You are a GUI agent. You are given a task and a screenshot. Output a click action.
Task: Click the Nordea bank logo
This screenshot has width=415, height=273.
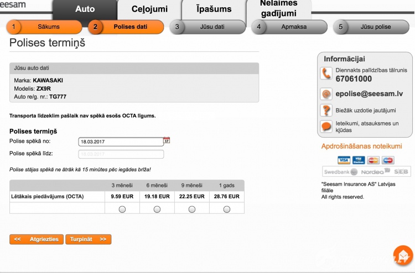pos(376,171)
